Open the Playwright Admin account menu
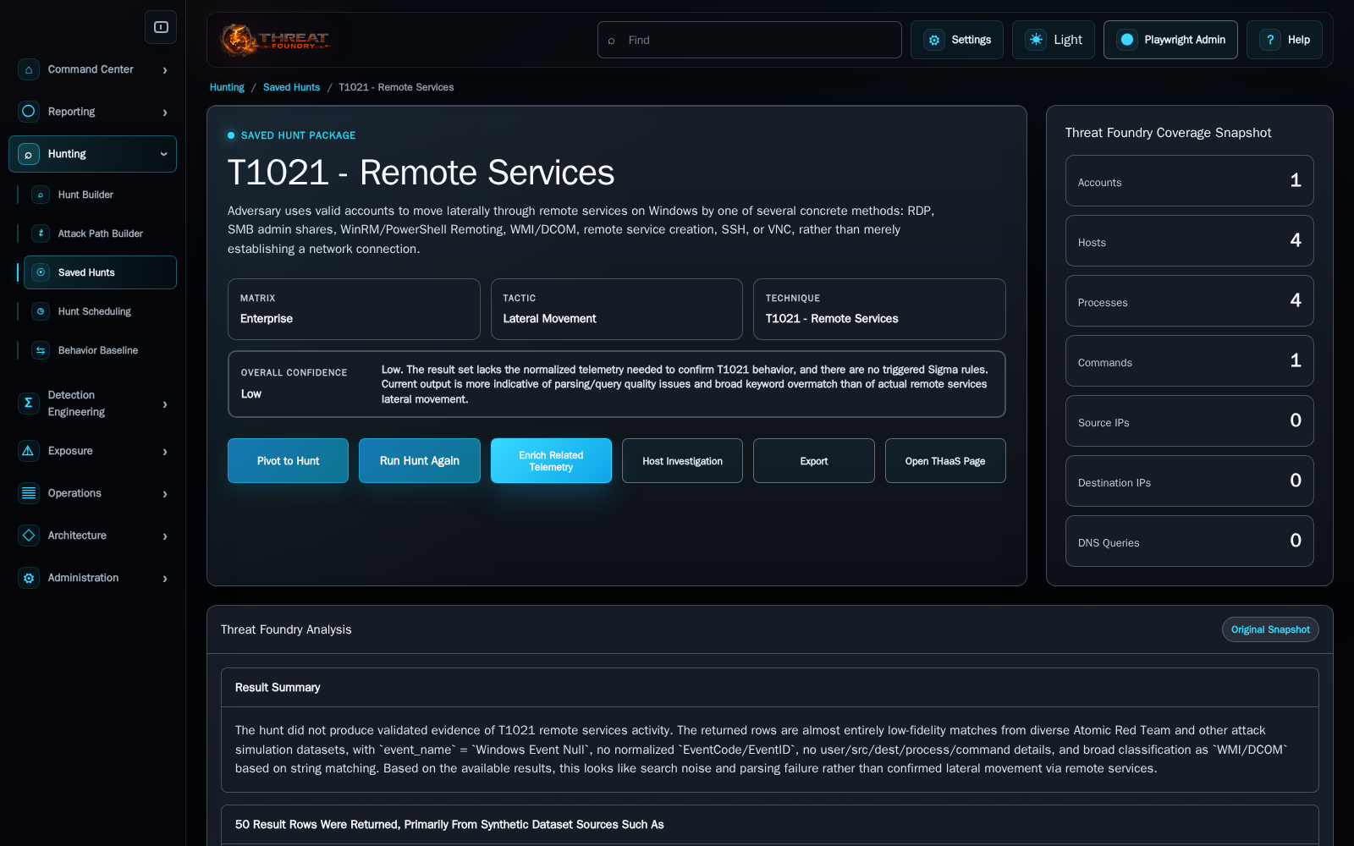Screen dimensions: 1354x846 coord(1170,40)
